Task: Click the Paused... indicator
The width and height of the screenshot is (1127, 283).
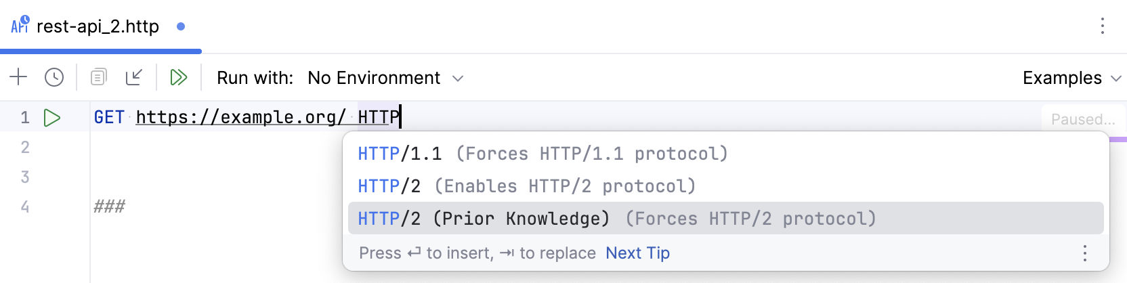Action: click(1082, 119)
